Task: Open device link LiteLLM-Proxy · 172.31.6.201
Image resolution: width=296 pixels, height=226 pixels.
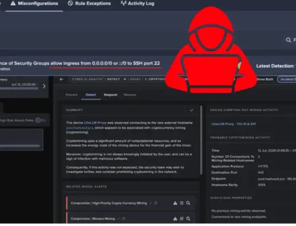Action: (234, 124)
